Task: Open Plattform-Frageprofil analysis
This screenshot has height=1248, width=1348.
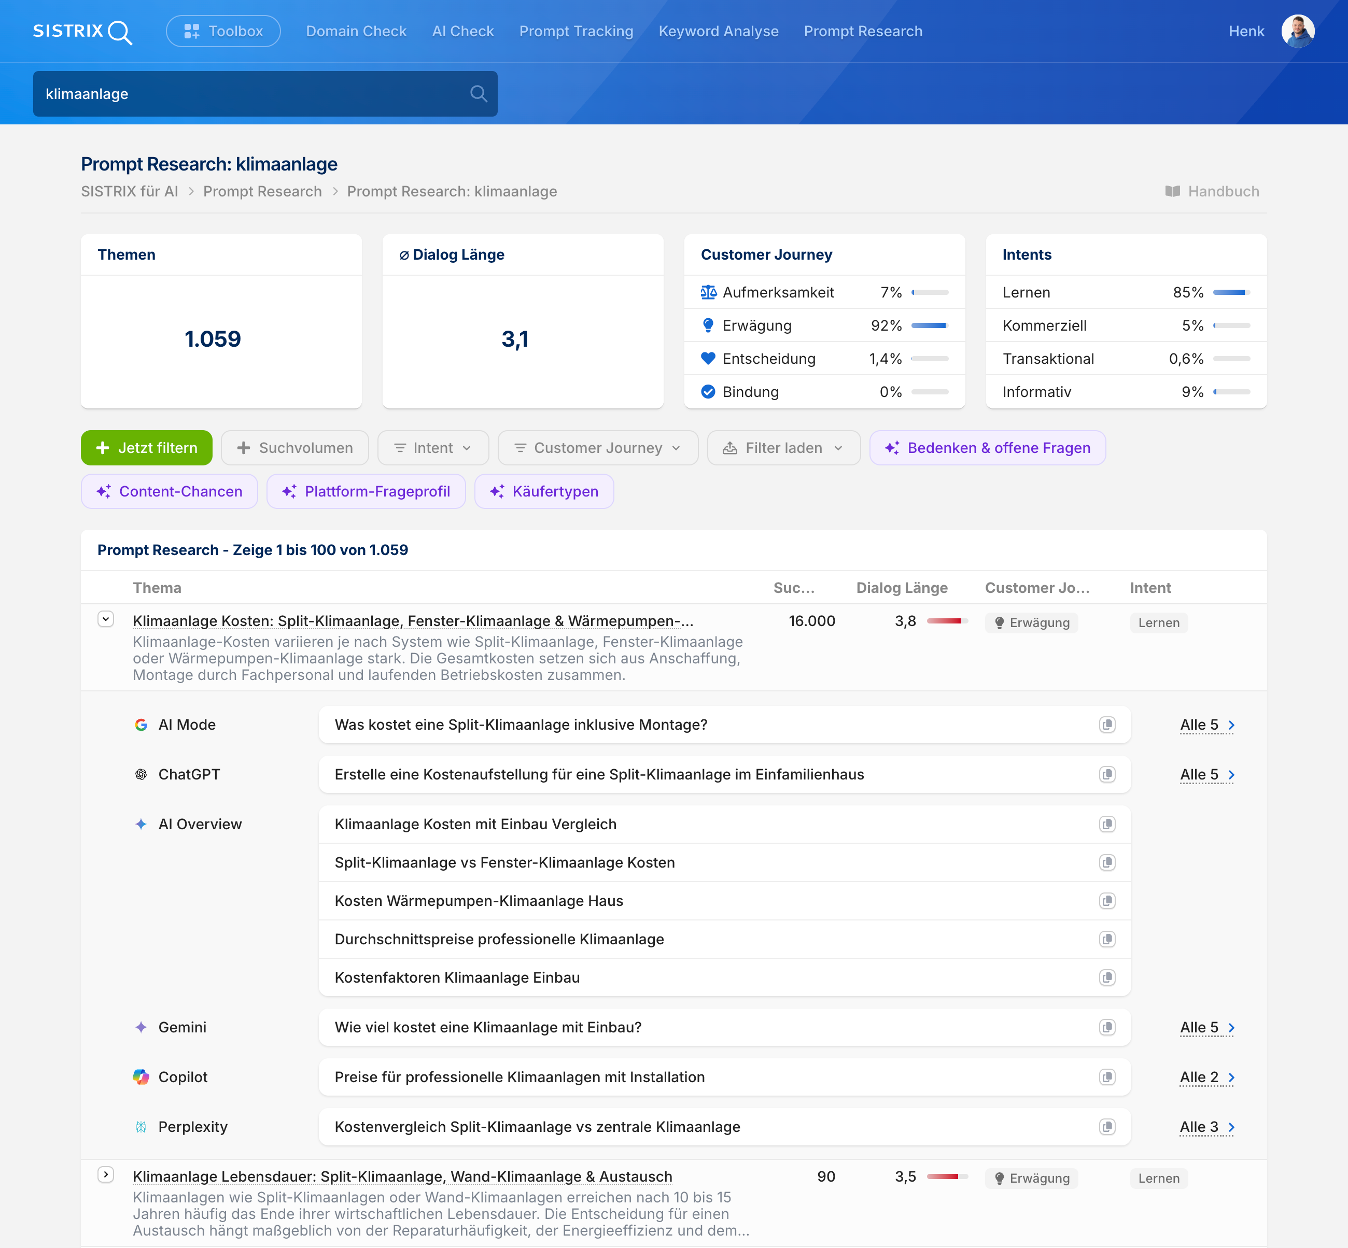Action: pyautogui.click(x=366, y=491)
